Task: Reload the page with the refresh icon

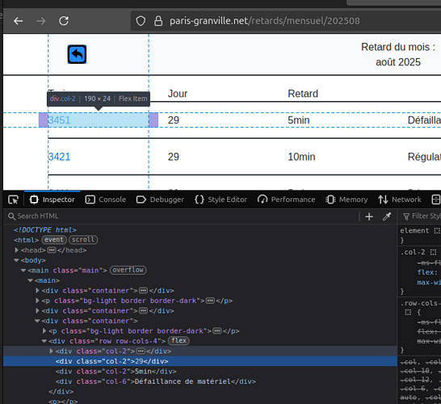Action: pyautogui.click(x=64, y=21)
